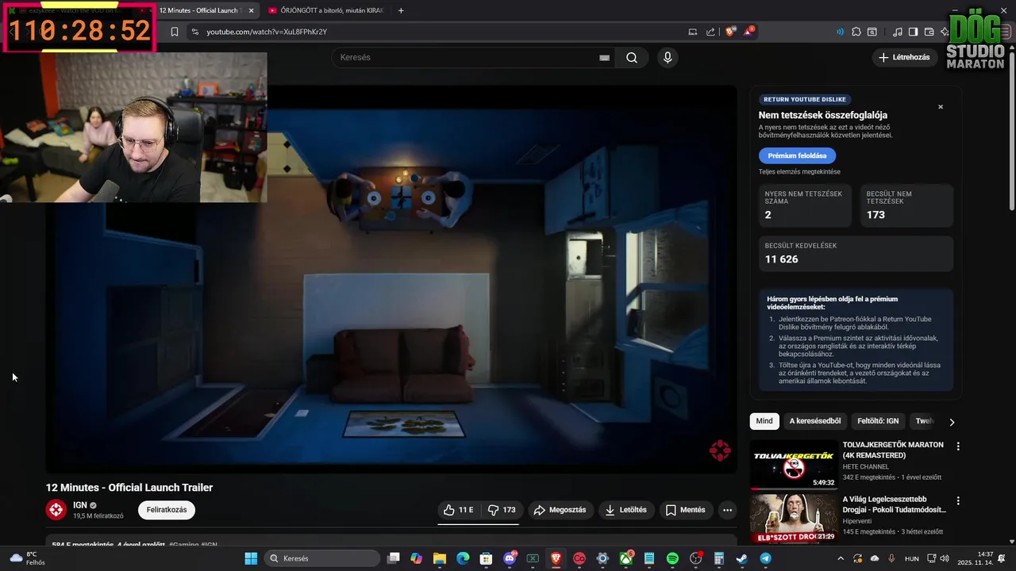
Task: Start voice search with the microphone icon
Action: coord(668,57)
